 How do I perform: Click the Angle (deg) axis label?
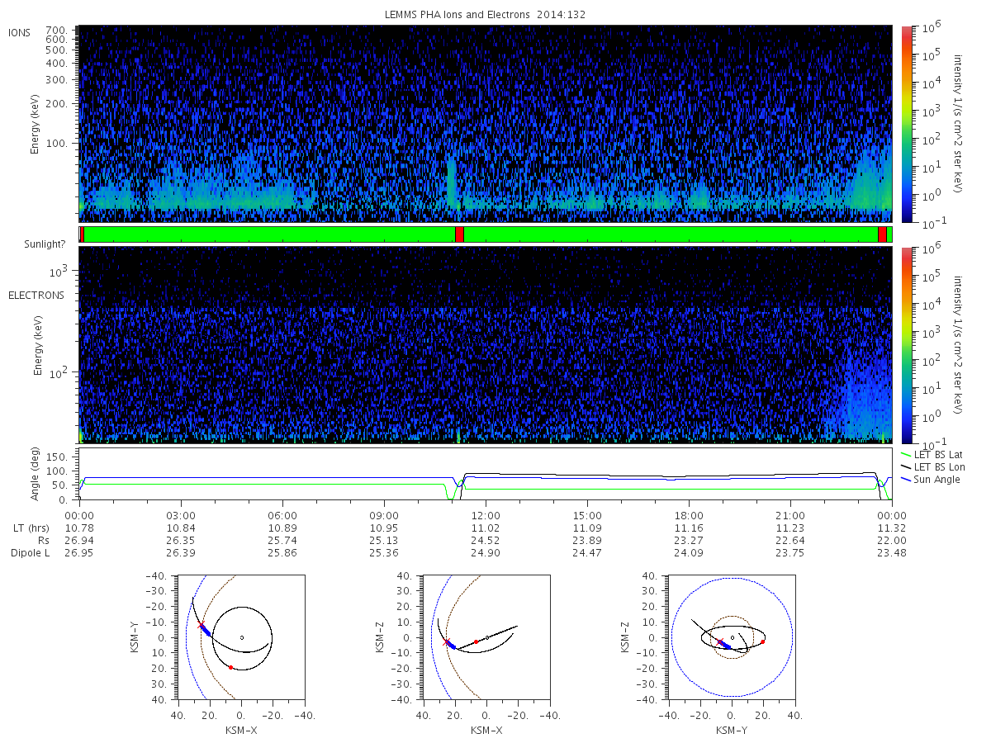(x=36, y=476)
